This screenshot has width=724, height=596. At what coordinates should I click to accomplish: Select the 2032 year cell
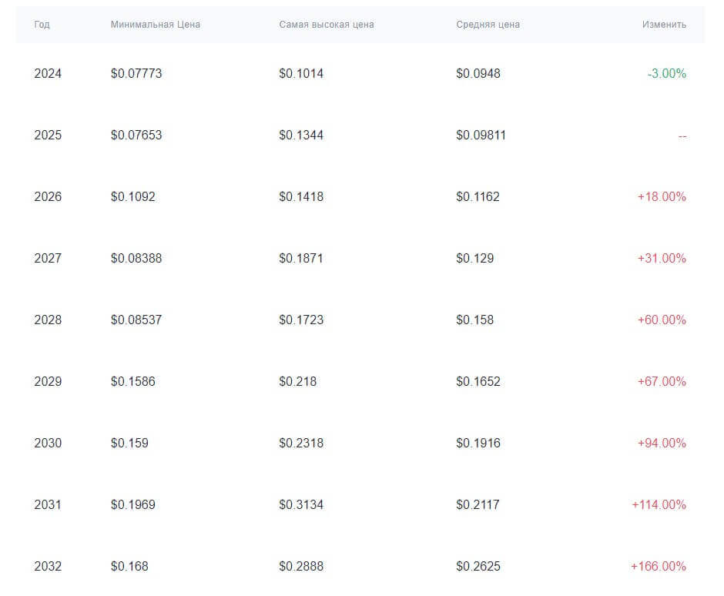48,567
